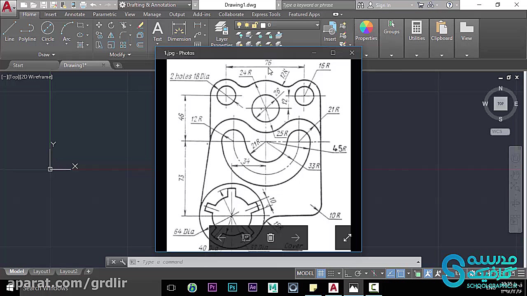This screenshot has height=296, width=527.
Task: Select the Offset tool
Action: click(140, 45)
